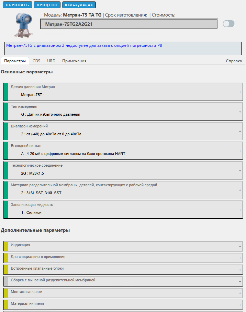The width and height of the screenshot is (246, 312).
Task: Click plus icon on Встроенные клапанные блоки
Action: point(240,270)
